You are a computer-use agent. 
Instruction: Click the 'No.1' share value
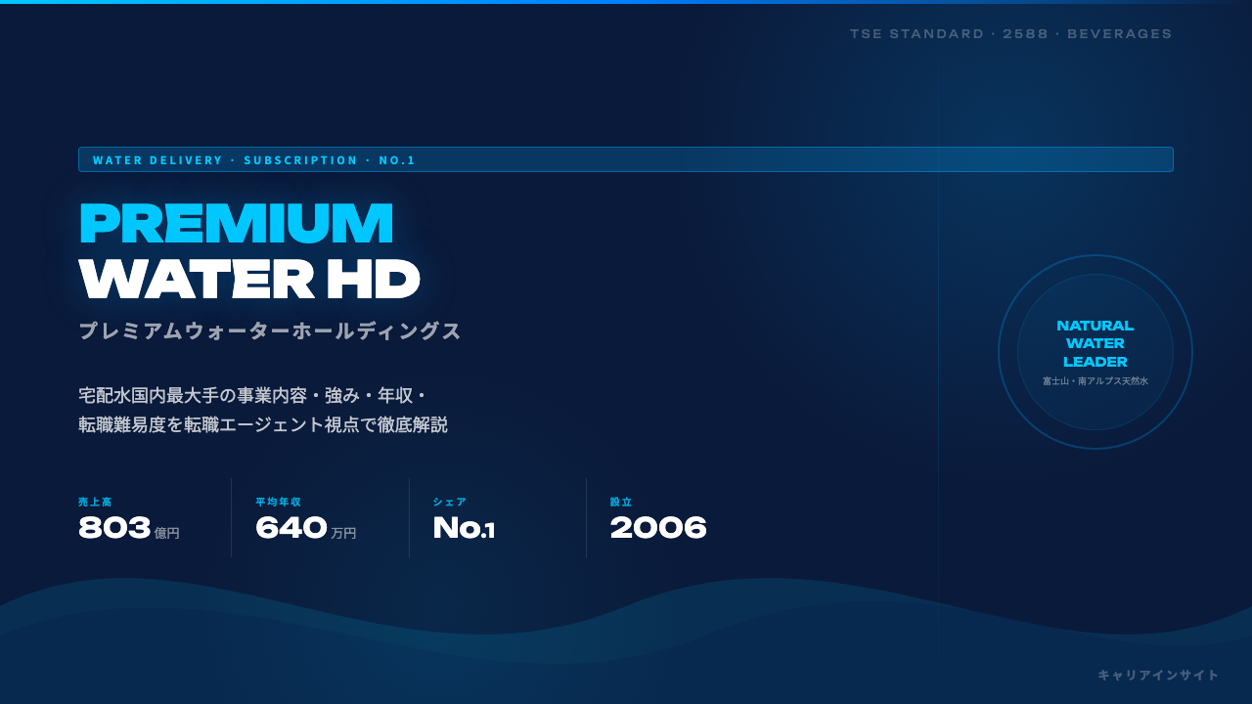pos(464,528)
